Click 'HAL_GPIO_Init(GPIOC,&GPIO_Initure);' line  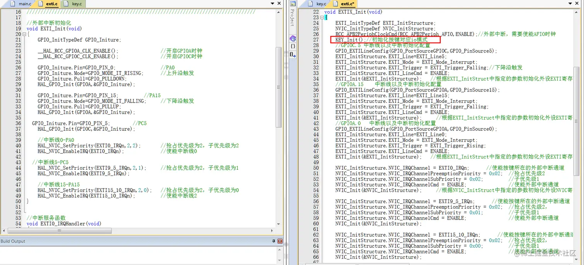click(x=86, y=129)
